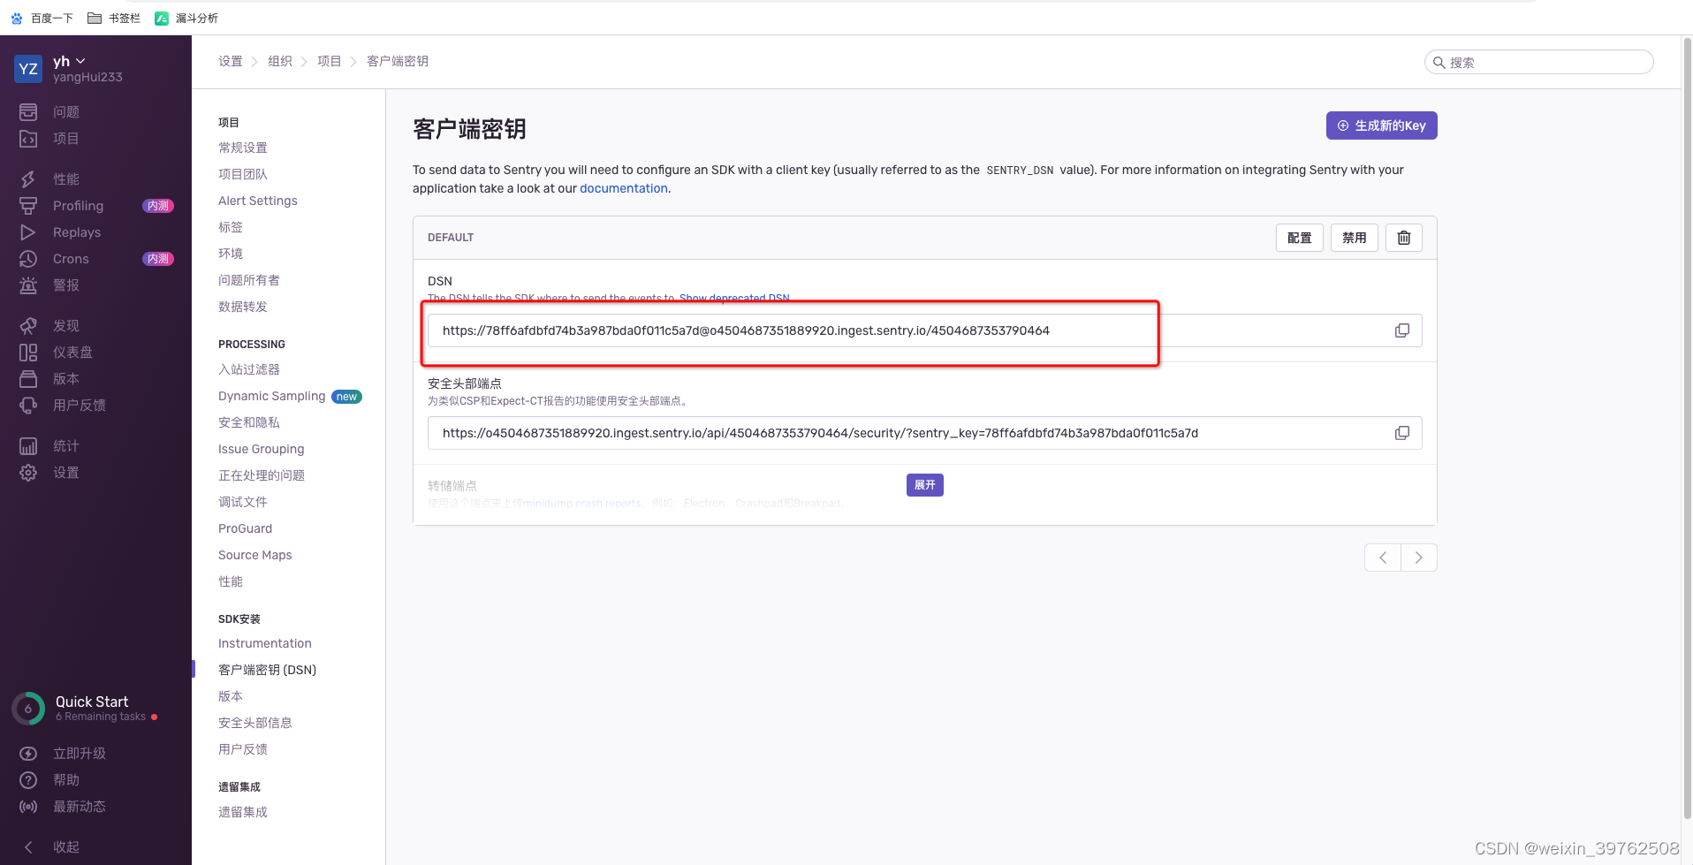Go to previous page of keys

(1383, 558)
